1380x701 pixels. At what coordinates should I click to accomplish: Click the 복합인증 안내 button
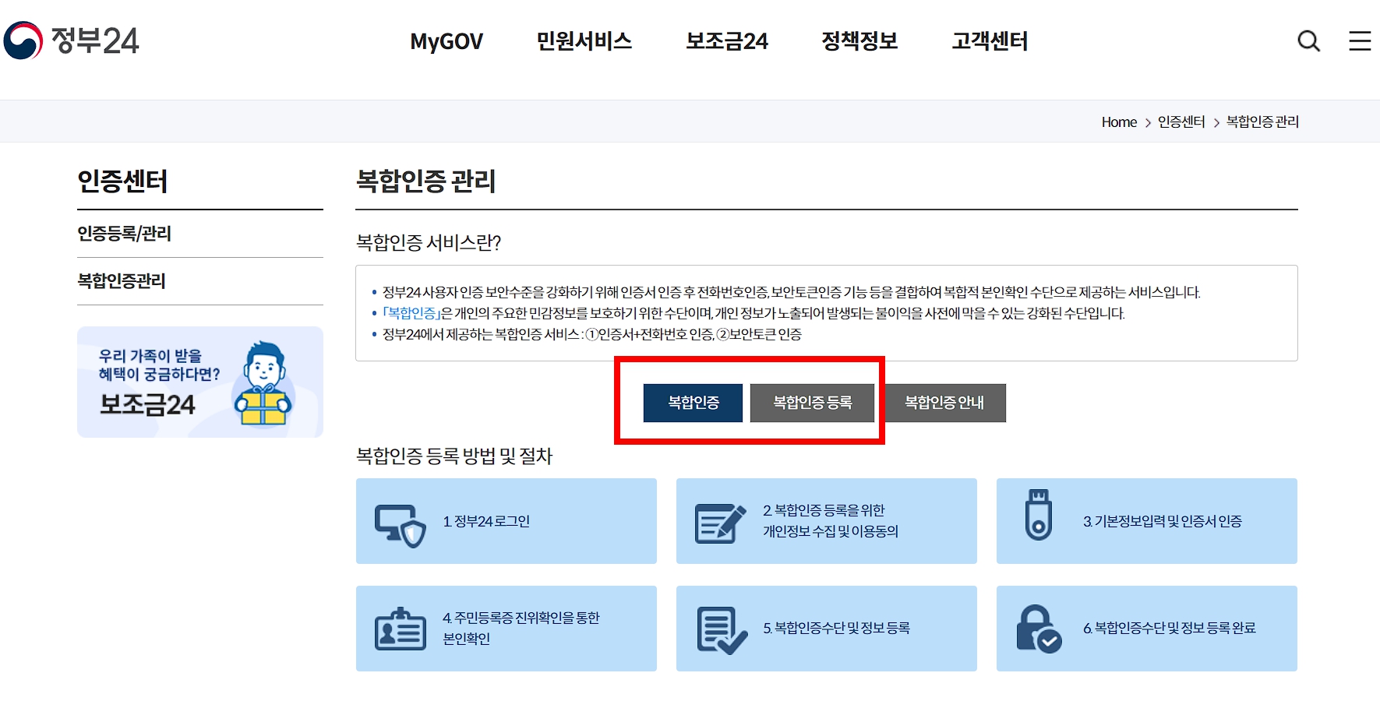pyautogui.click(x=945, y=403)
